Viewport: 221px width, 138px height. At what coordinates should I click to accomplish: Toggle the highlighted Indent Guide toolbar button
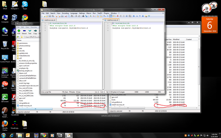coord(111,16)
